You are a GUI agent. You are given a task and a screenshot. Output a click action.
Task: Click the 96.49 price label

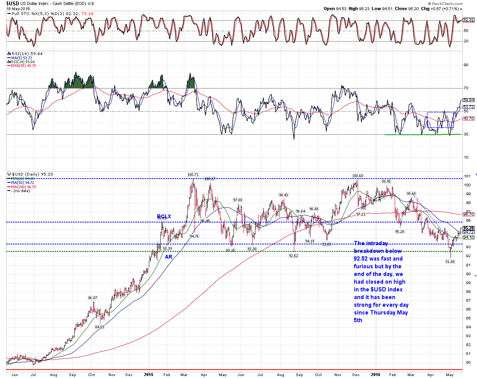pos(205,221)
